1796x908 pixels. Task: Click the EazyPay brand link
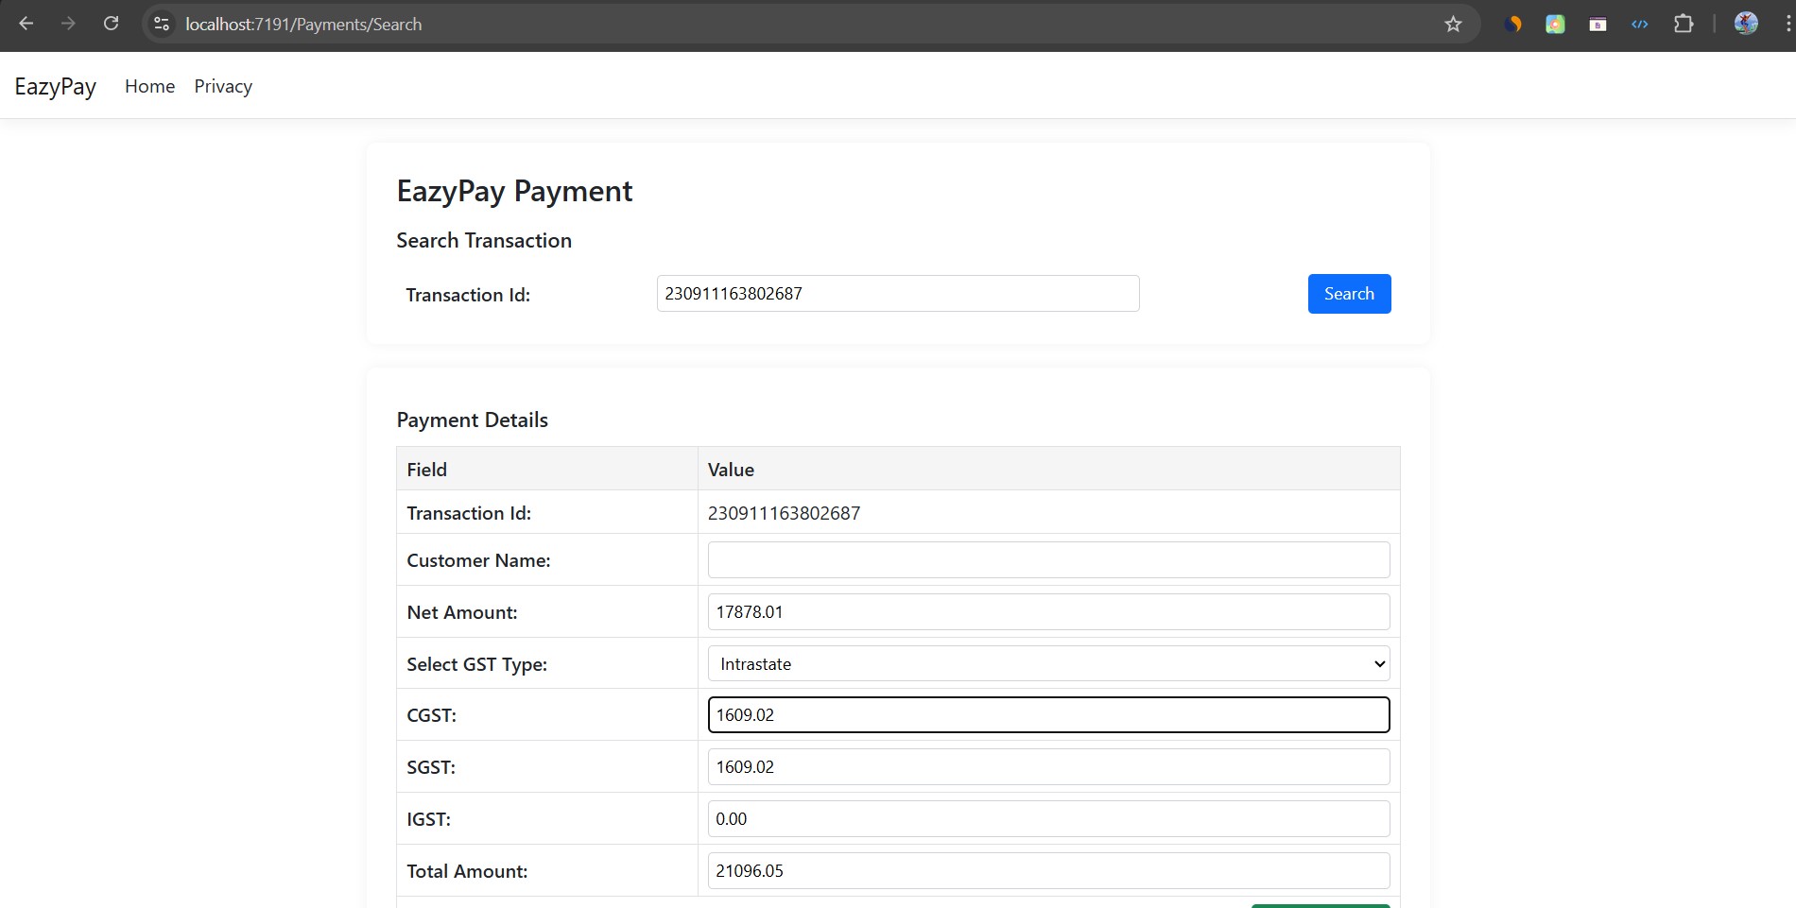pos(56,86)
